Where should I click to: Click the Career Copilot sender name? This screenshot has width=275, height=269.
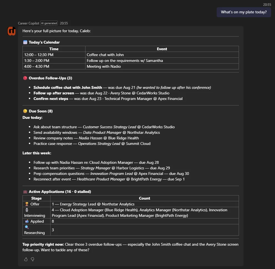click(28, 23)
